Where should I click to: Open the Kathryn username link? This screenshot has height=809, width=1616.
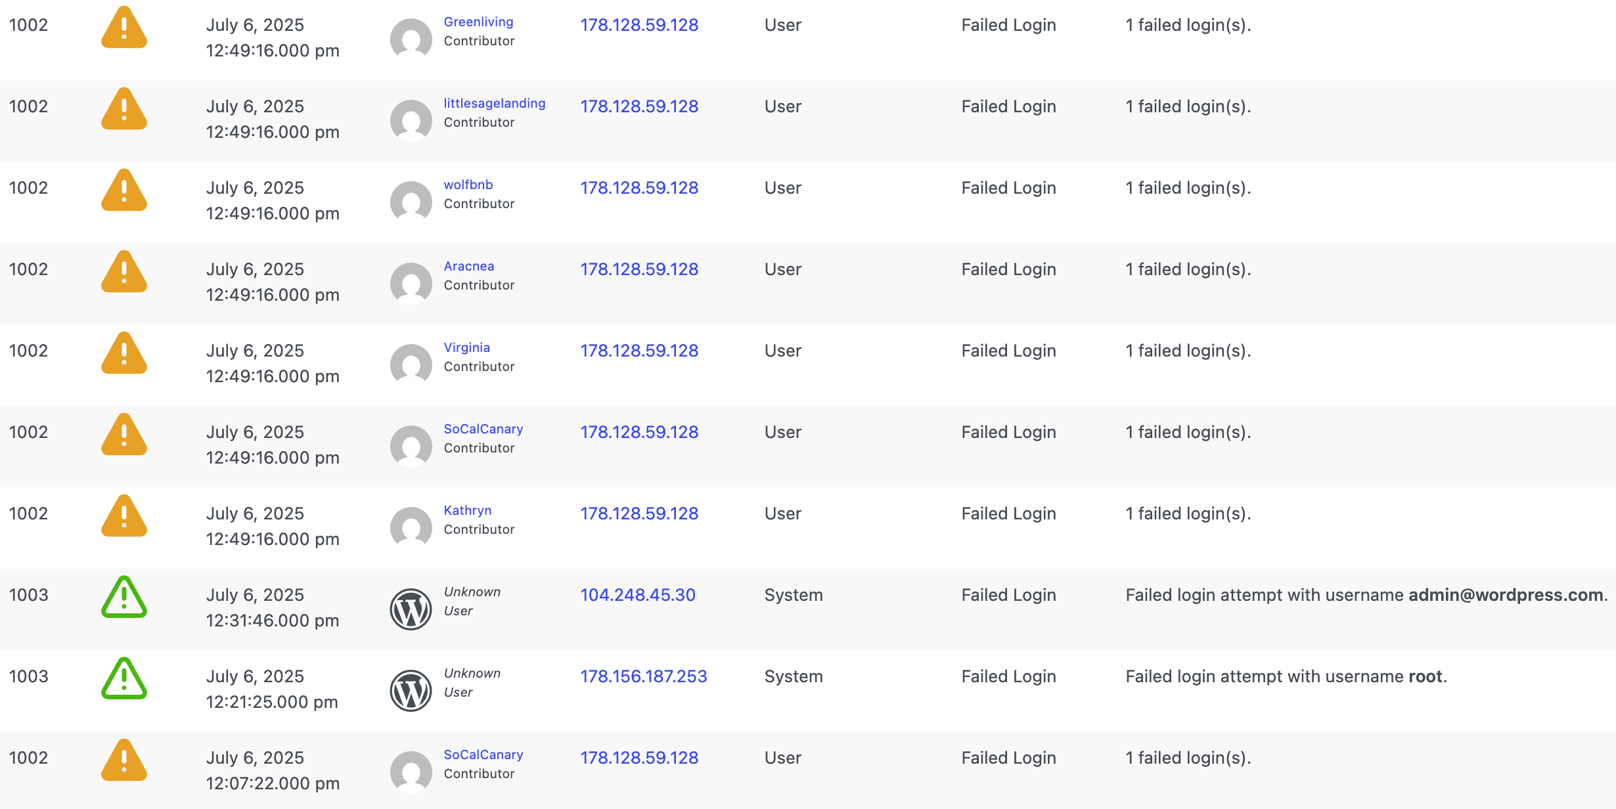pyautogui.click(x=467, y=510)
